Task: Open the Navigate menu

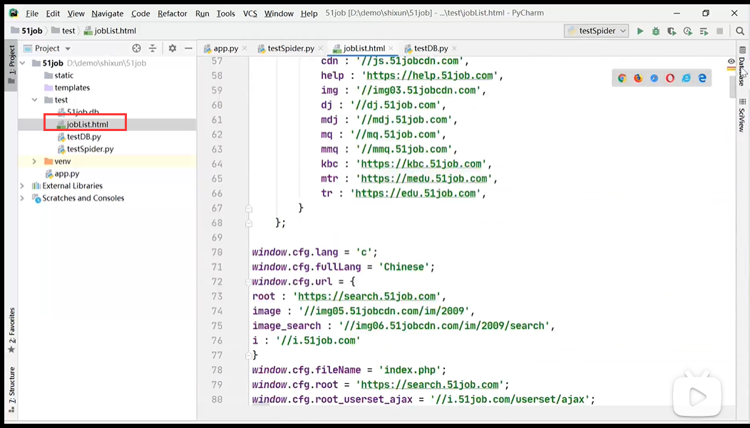Action: (107, 14)
